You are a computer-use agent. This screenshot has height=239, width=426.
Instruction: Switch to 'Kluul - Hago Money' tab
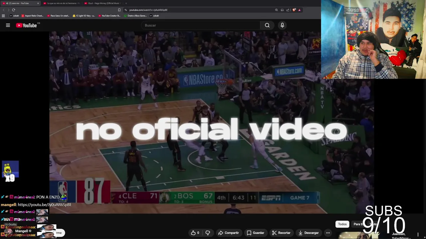pos(103,3)
